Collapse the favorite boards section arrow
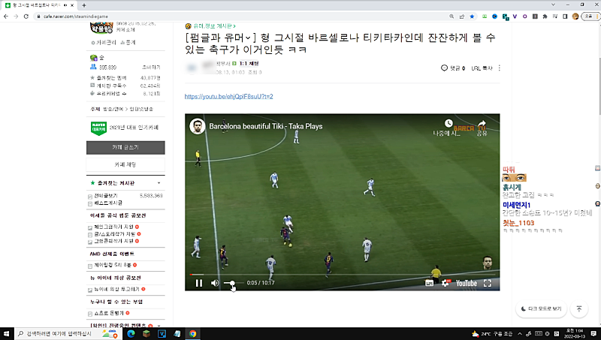This screenshot has height=340, width=601. coord(159,183)
